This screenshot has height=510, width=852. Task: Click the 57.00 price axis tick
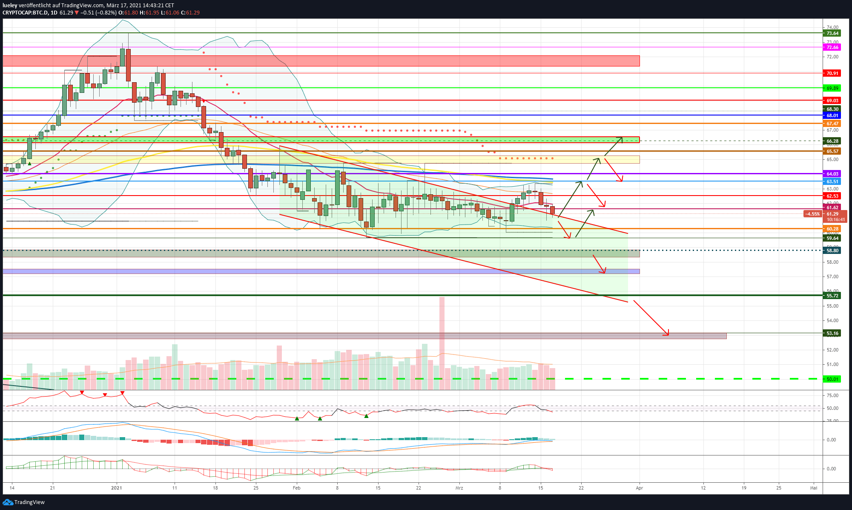[x=832, y=277]
